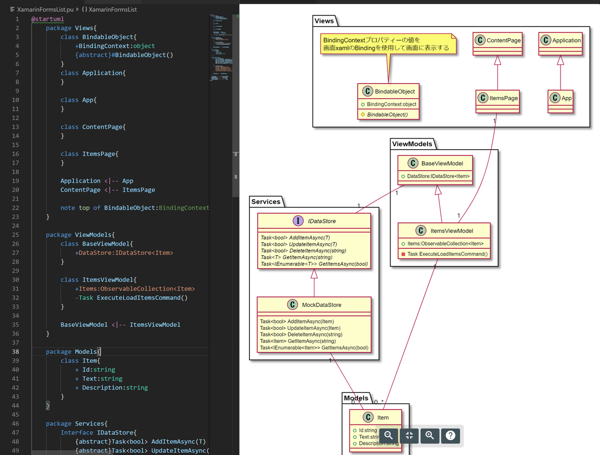Click the BindableObject() method in diagram
The width and height of the screenshot is (600, 455).
387,115
